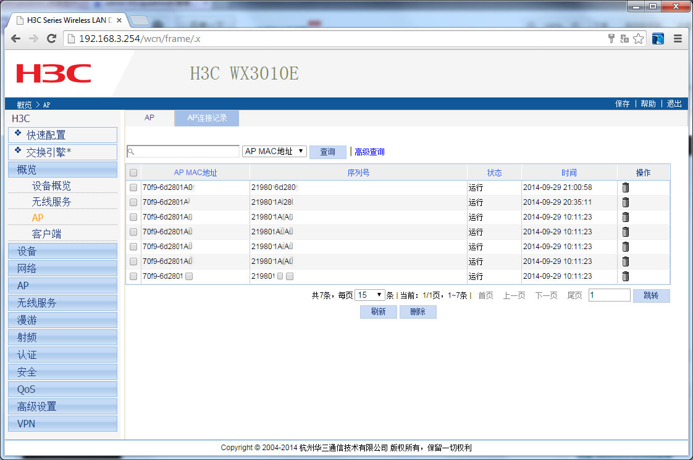Click 退出 to log out
Screen dimensions: 693x460
point(674,104)
